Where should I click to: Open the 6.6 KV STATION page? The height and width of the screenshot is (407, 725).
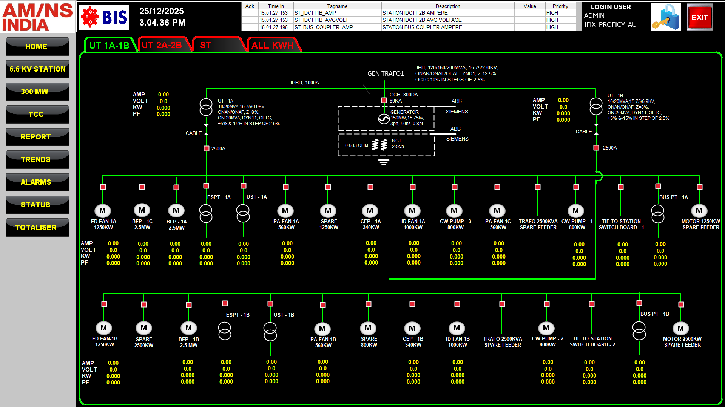[37, 69]
